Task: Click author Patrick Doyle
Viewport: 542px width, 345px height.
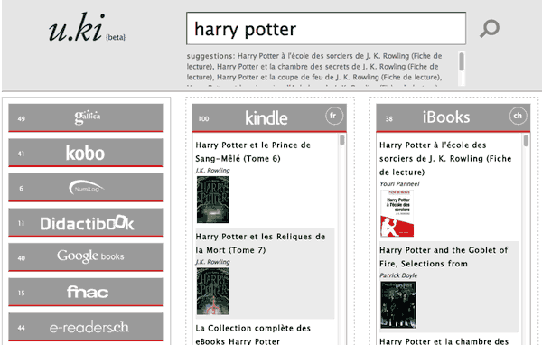Action: [x=398, y=275]
